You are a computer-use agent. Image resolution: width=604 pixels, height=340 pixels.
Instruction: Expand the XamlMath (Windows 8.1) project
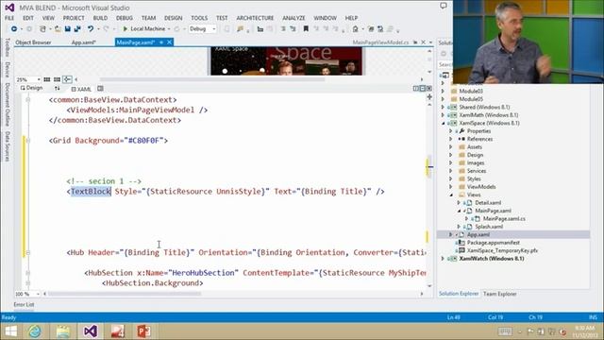point(443,115)
